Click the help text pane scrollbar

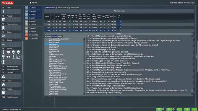[192, 65]
